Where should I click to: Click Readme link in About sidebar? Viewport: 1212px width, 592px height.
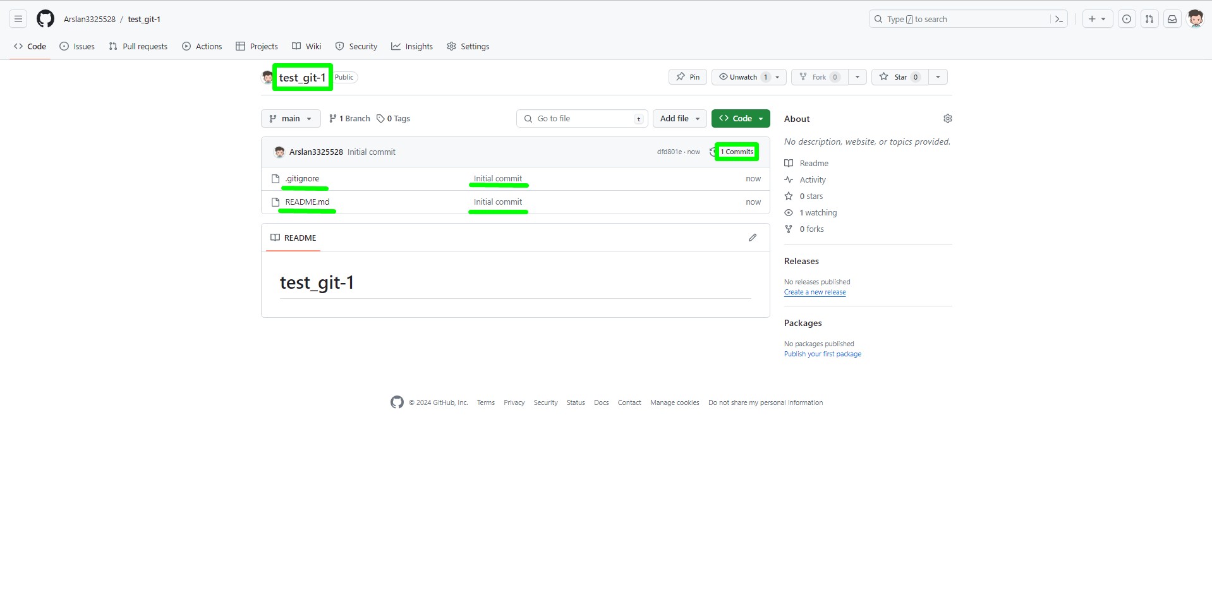(806, 163)
